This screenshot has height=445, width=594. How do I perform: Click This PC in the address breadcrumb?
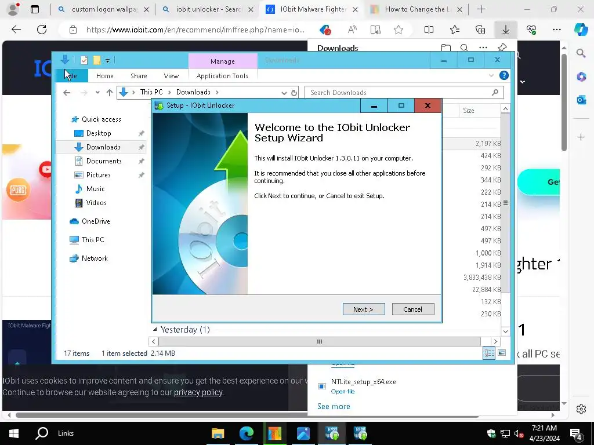[151, 92]
